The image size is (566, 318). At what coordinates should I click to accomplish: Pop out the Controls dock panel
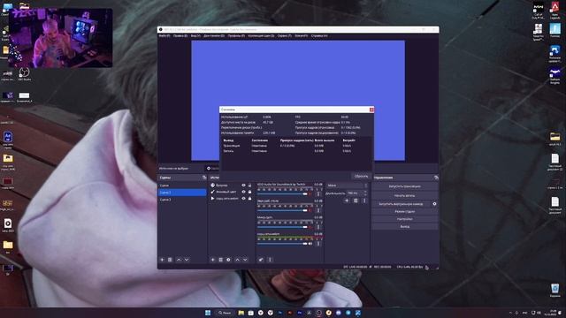[436, 178]
